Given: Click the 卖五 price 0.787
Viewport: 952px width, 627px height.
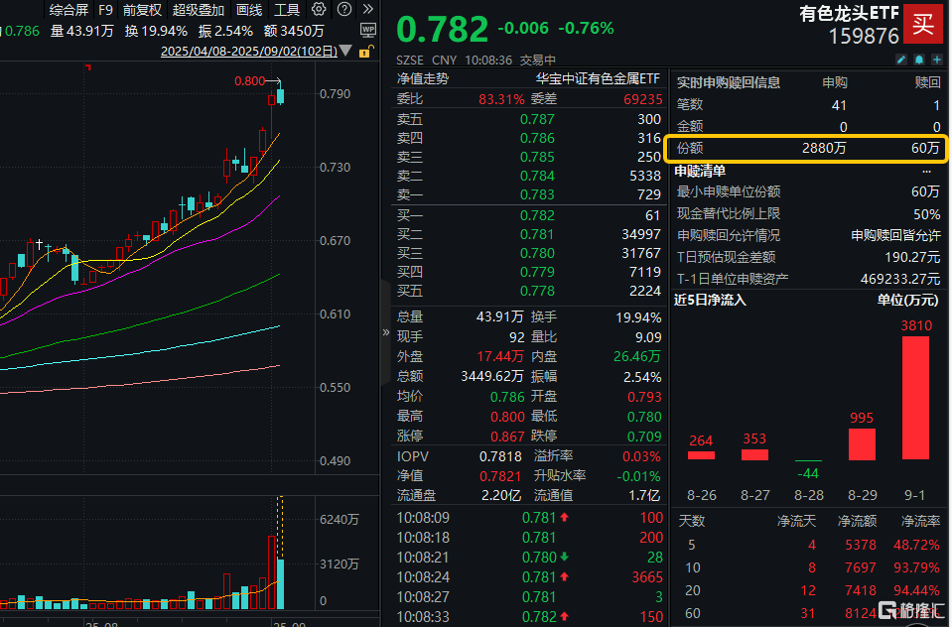Looking at the screenshot, I should 537,119.
